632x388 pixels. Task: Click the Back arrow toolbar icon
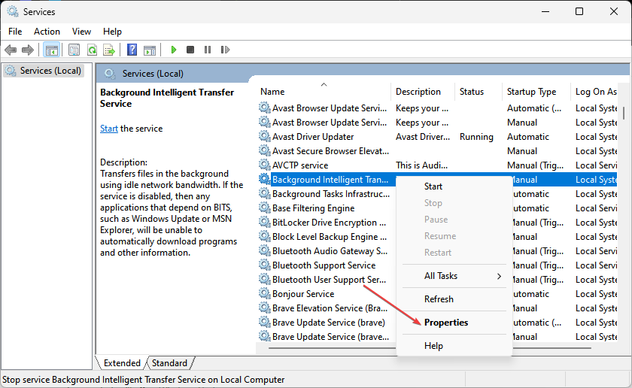coord(11,50)
